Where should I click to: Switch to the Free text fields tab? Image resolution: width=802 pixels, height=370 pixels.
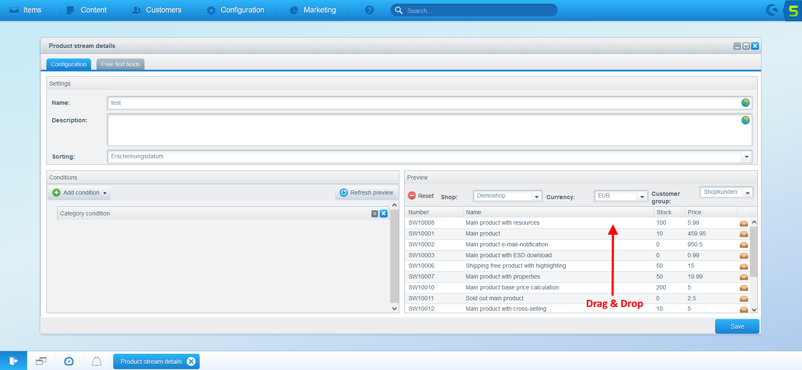click(x=120, y=64)
